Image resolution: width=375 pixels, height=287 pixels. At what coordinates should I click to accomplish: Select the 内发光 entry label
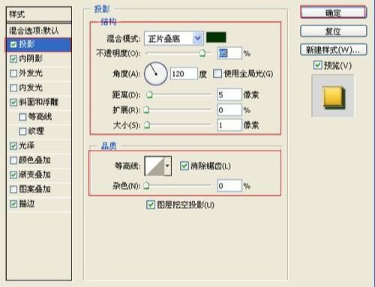coord(31,88)
